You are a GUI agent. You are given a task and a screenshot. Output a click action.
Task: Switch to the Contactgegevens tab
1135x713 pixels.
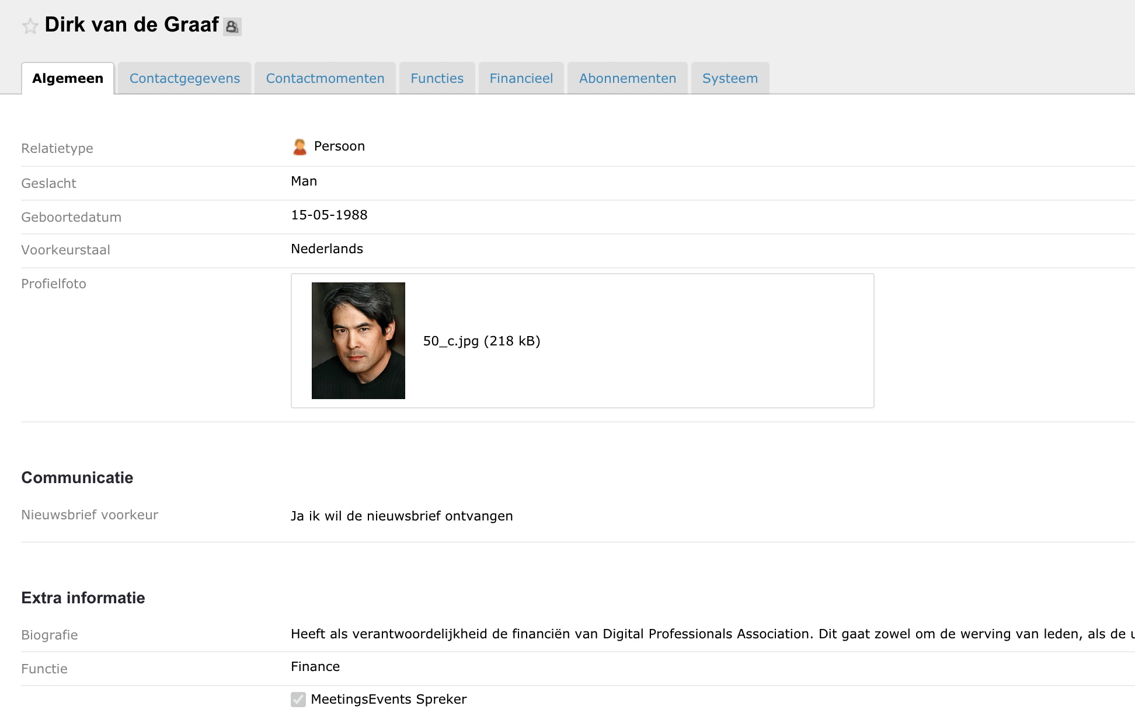(184, 79)
